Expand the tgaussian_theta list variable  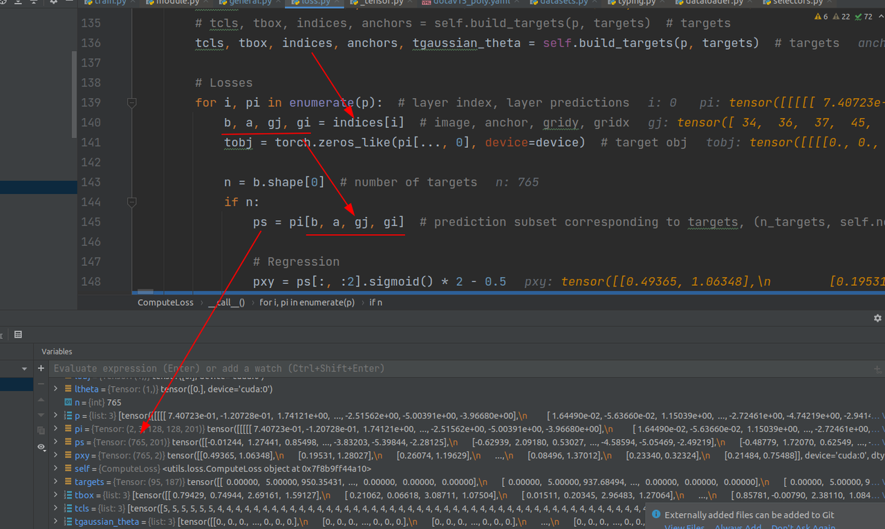(x=56, y=521)
